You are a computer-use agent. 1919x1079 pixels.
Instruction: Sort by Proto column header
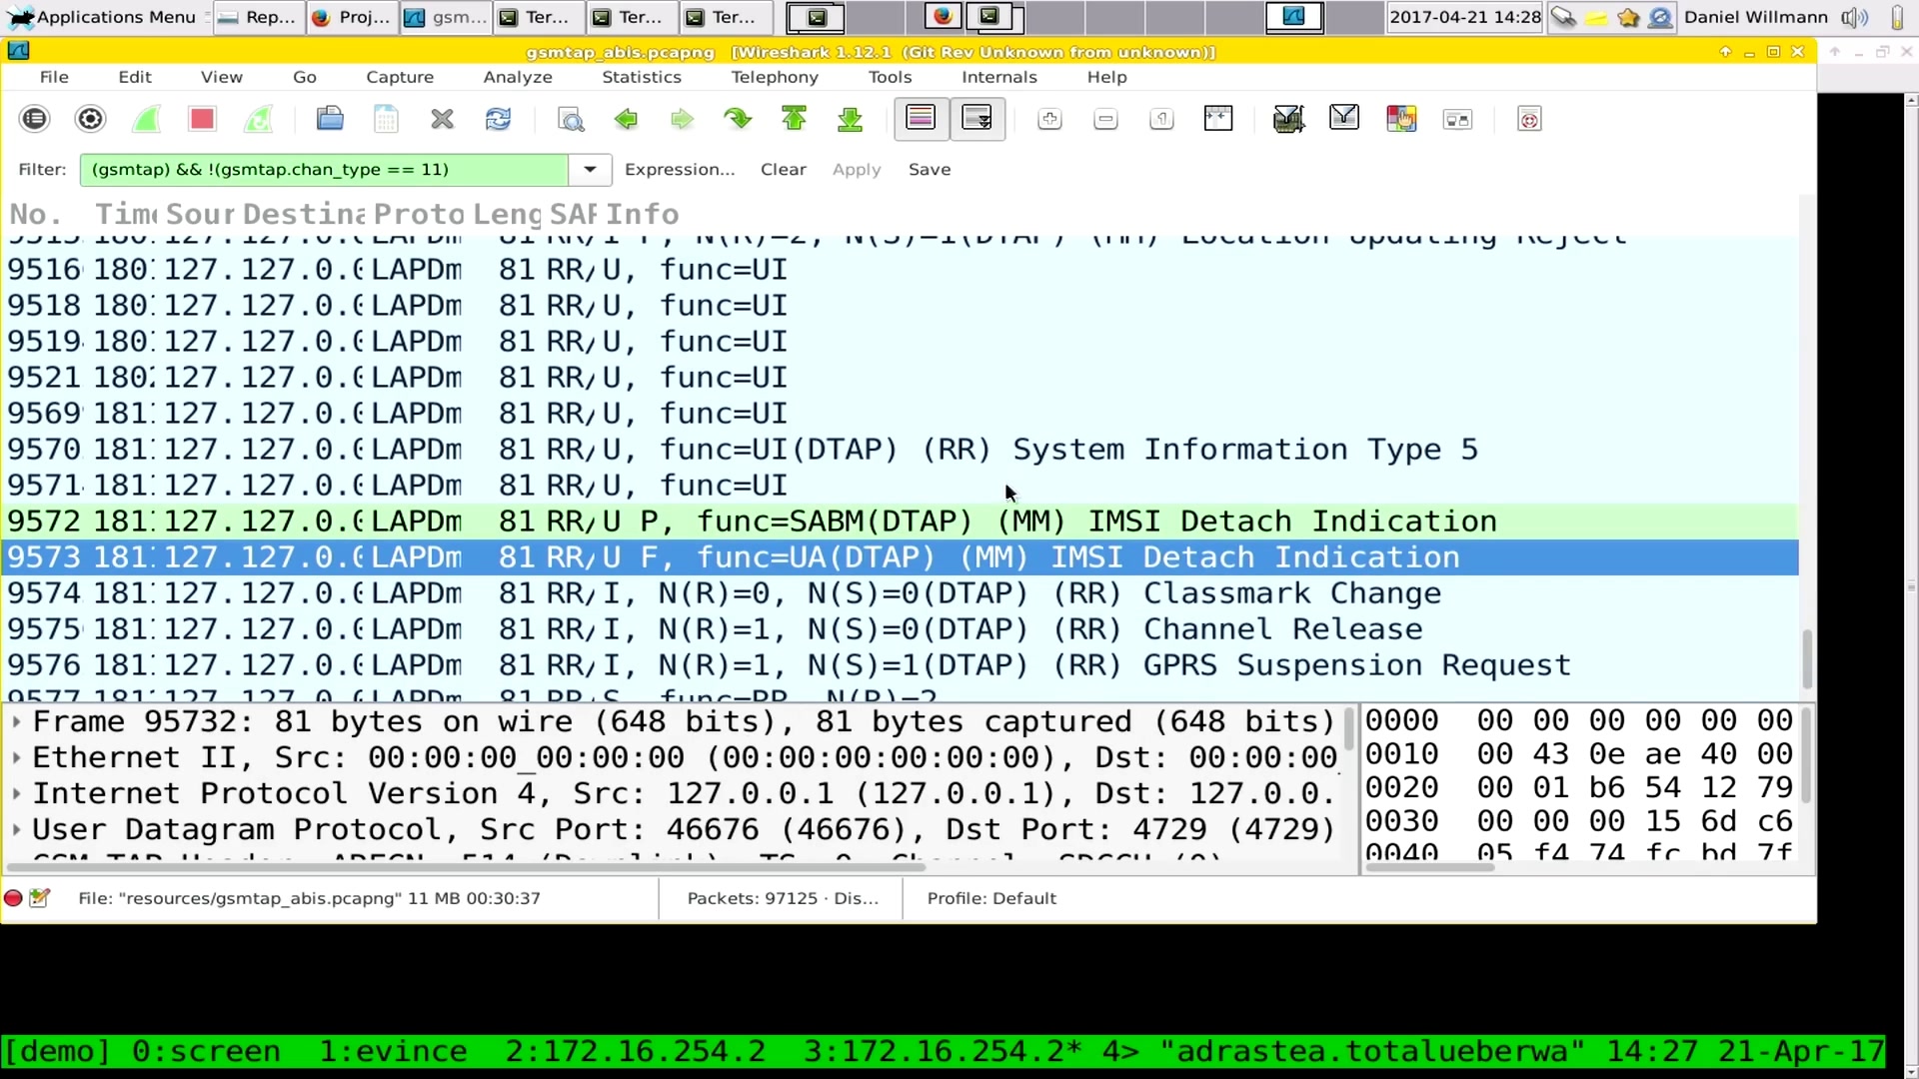click(x=419, y=214)
